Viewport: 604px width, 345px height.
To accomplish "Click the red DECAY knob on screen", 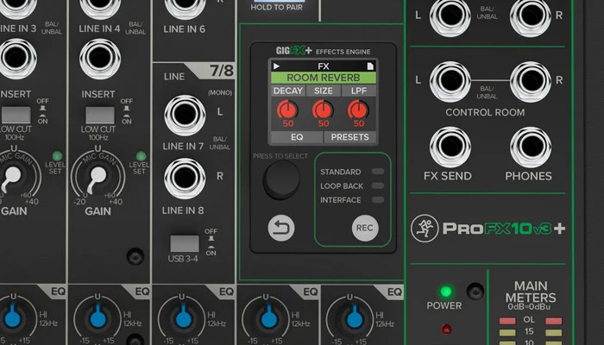I will (287, 110).
